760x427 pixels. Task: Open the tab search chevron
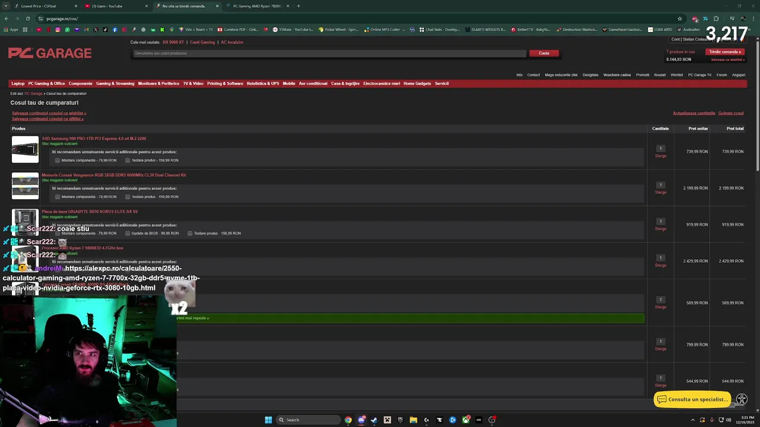6,6
